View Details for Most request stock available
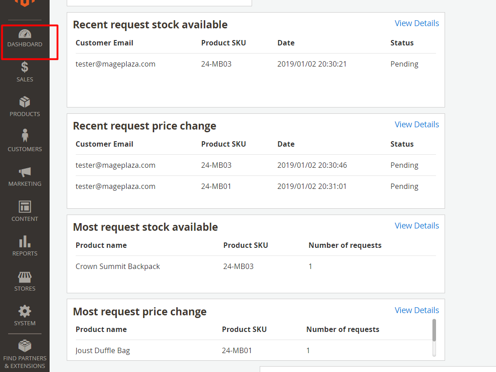The image size is (496, 372). [417, 226]
